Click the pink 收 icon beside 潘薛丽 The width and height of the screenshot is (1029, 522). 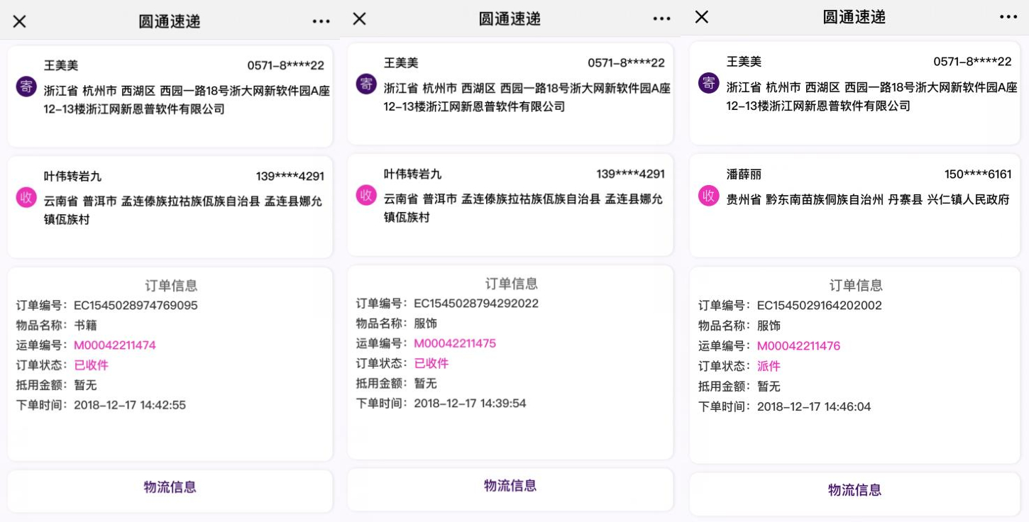point(709,195)
